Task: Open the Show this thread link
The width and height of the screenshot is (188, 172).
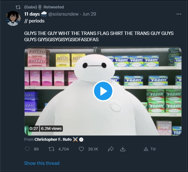Action: (x=42, y=163)
